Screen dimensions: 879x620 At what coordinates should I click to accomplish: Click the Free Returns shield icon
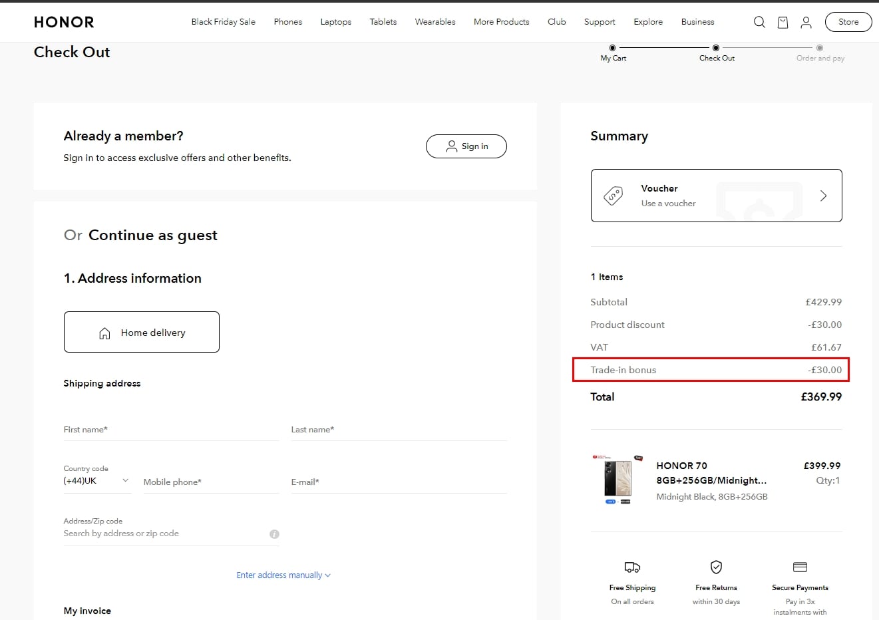716,567
